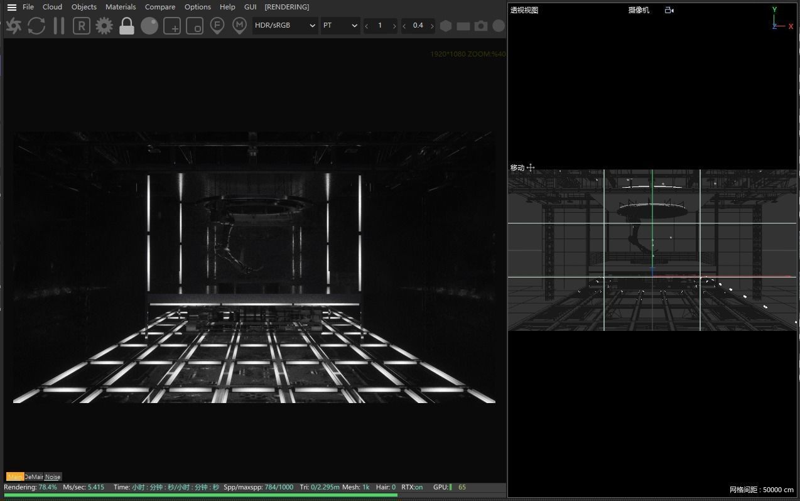Click the 摄像机 camera label in viewport

pos(639,10)
